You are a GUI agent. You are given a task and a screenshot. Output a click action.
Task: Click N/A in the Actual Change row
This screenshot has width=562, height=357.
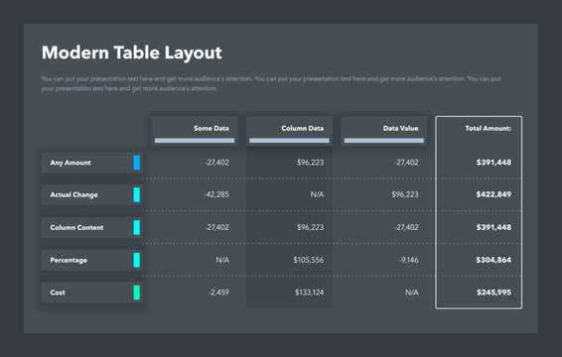point(317,194)
